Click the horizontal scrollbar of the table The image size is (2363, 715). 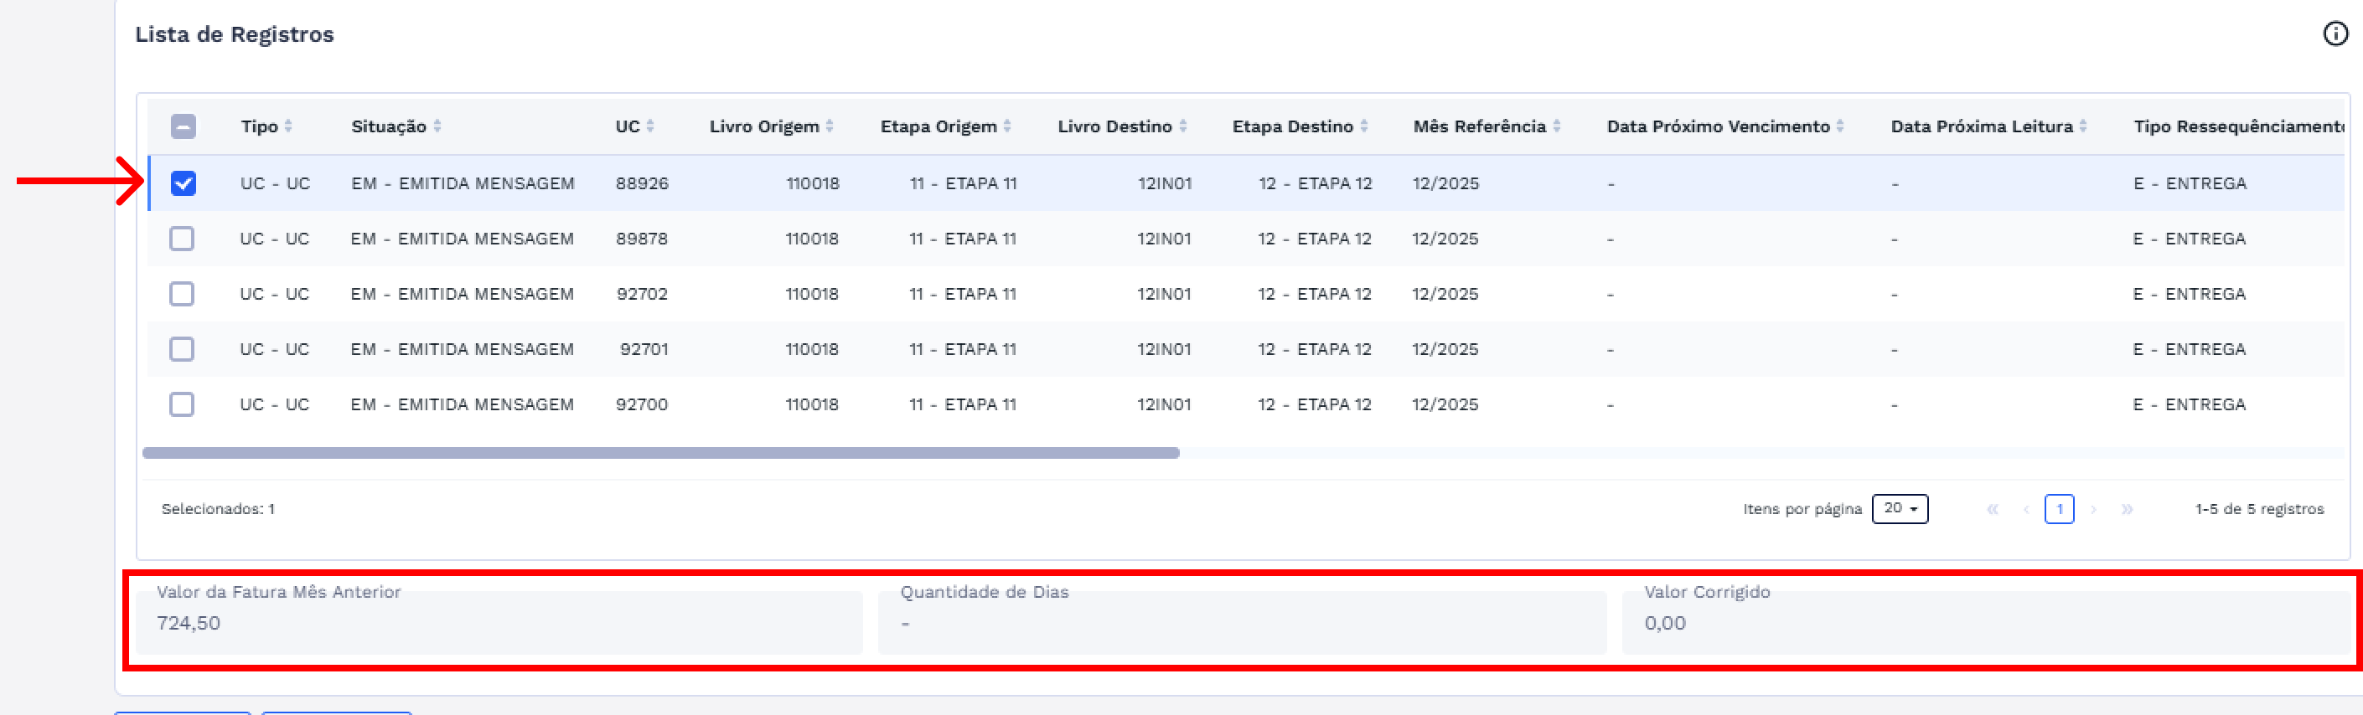(660, 453)
